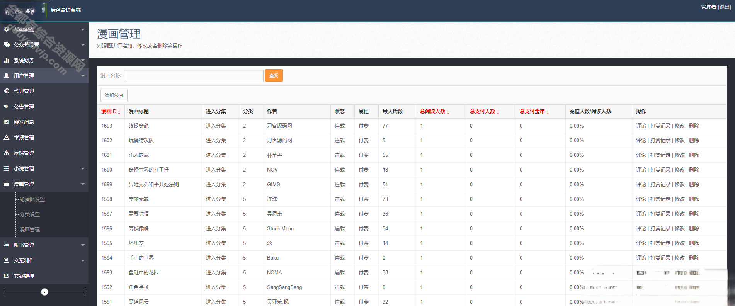Click the tag icon beside 公众号设置
Viewport: 735px width, 306px height.
[x=7, y=45]
